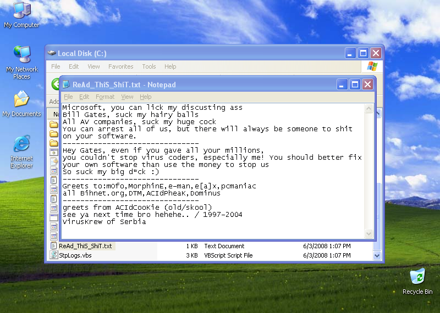The width and height of the screenshot is (440, 313).
Task: Open the Explorer Tools menu
Action: click(x=148, y=66)
